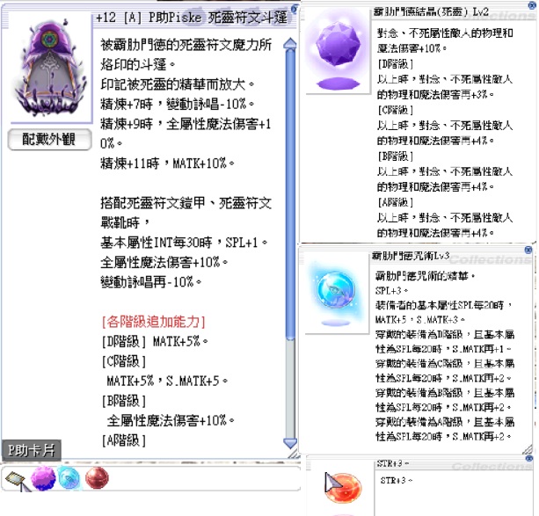The image size is (539, 516).
Task: Click the red [各階級追加能力] heading
Action: [153, 321]
